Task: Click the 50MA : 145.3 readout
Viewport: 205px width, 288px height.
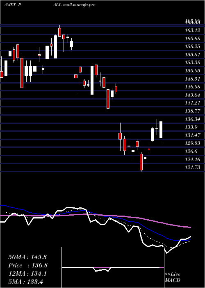Action: coord(27,257)
